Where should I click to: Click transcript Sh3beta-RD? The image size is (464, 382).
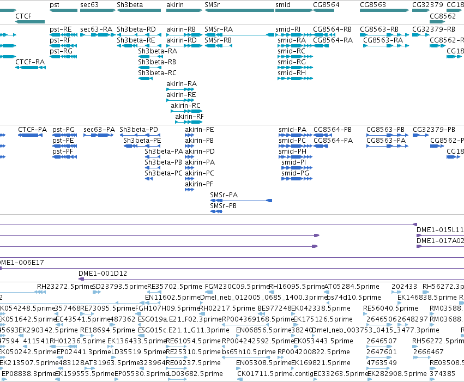coord(136,29)
